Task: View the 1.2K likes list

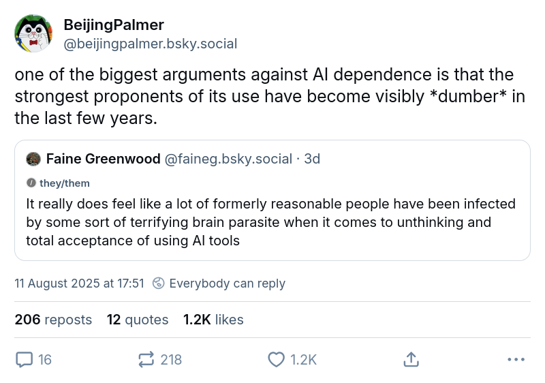Action: click(213, 320)
